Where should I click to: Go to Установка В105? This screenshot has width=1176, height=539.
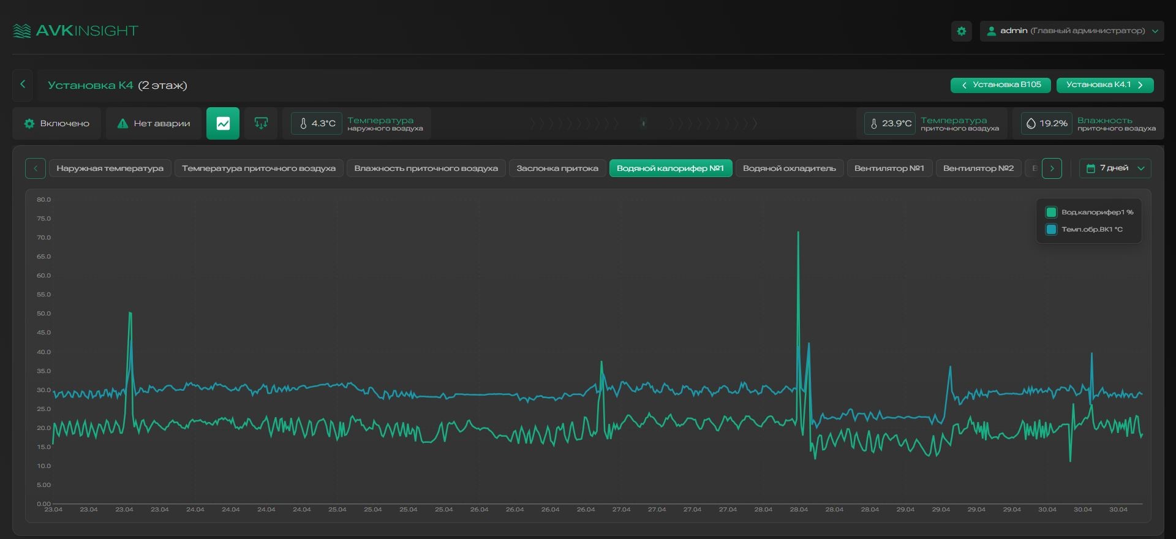tap(1001, 85)
